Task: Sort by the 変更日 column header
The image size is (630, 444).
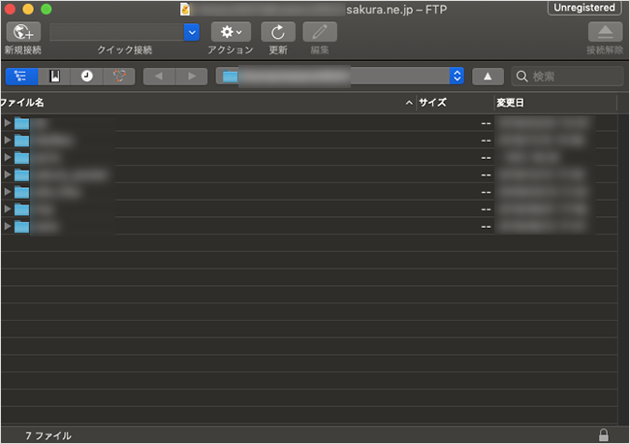Action: coord(543,102)
